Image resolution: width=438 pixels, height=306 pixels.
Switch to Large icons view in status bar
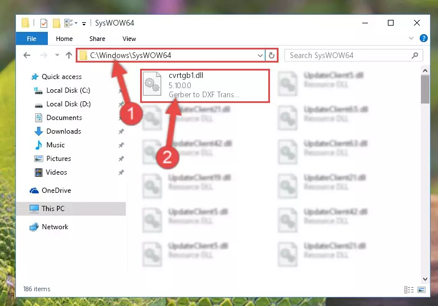tap(421, 290)
